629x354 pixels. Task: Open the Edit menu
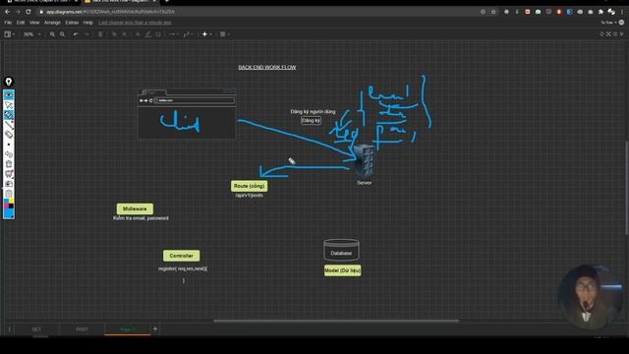21,23
